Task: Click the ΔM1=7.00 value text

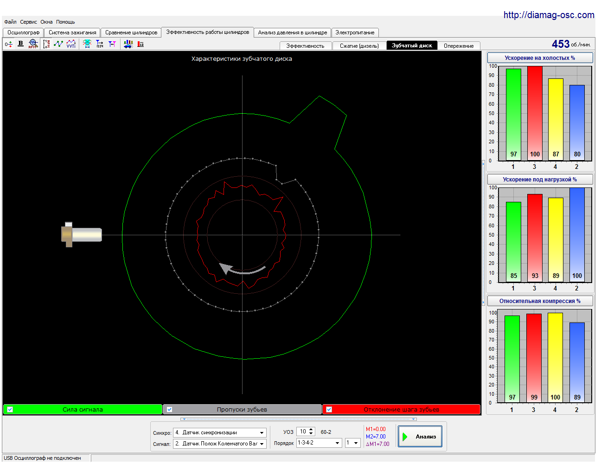Action: [x=377, y=444]
